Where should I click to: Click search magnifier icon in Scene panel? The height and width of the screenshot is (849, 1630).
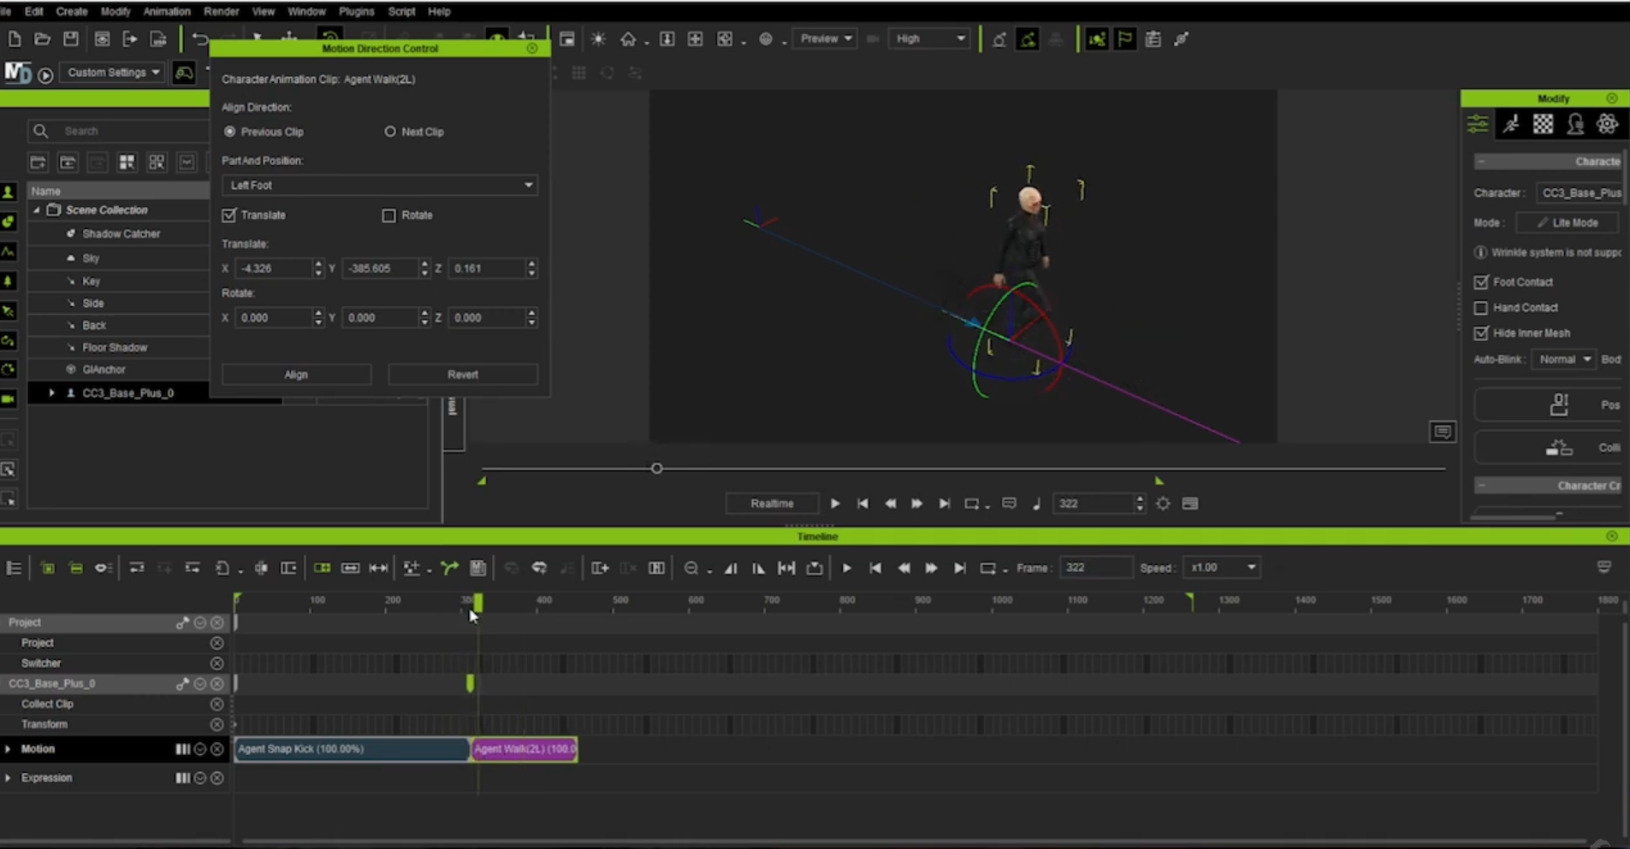pyautogui.click(x=40, y=131)
